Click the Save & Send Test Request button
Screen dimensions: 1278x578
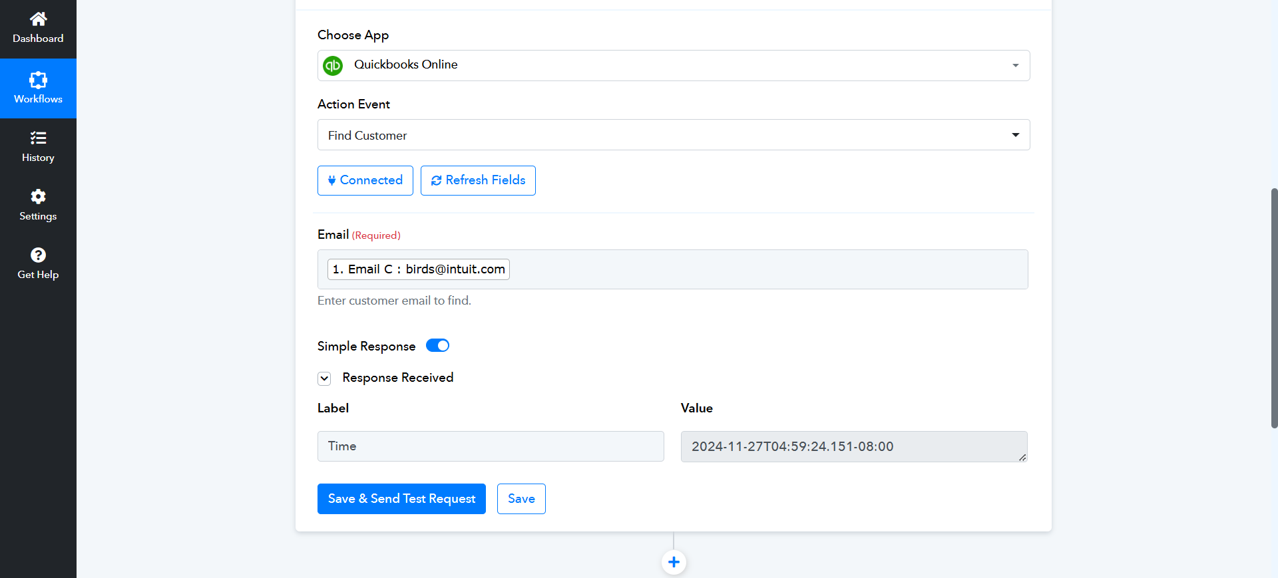pos(401,499)
